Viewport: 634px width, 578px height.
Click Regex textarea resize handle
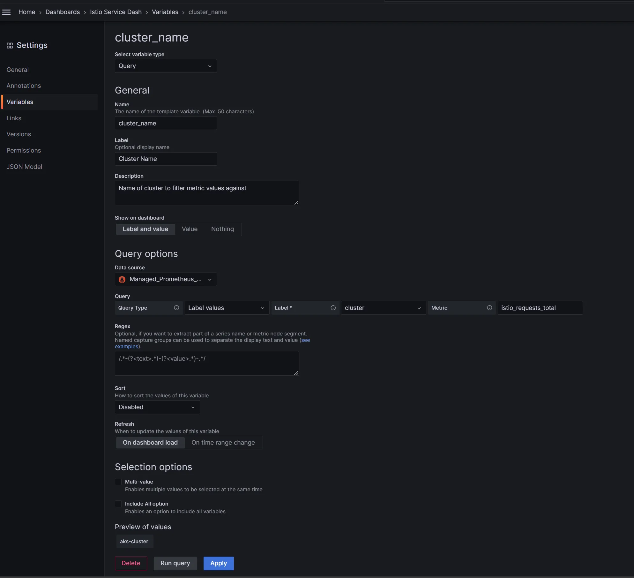[296, 373]
